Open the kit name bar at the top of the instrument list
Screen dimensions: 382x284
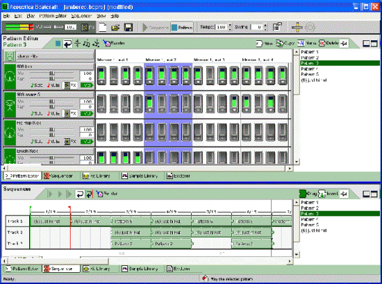click(x=55, y=56)
